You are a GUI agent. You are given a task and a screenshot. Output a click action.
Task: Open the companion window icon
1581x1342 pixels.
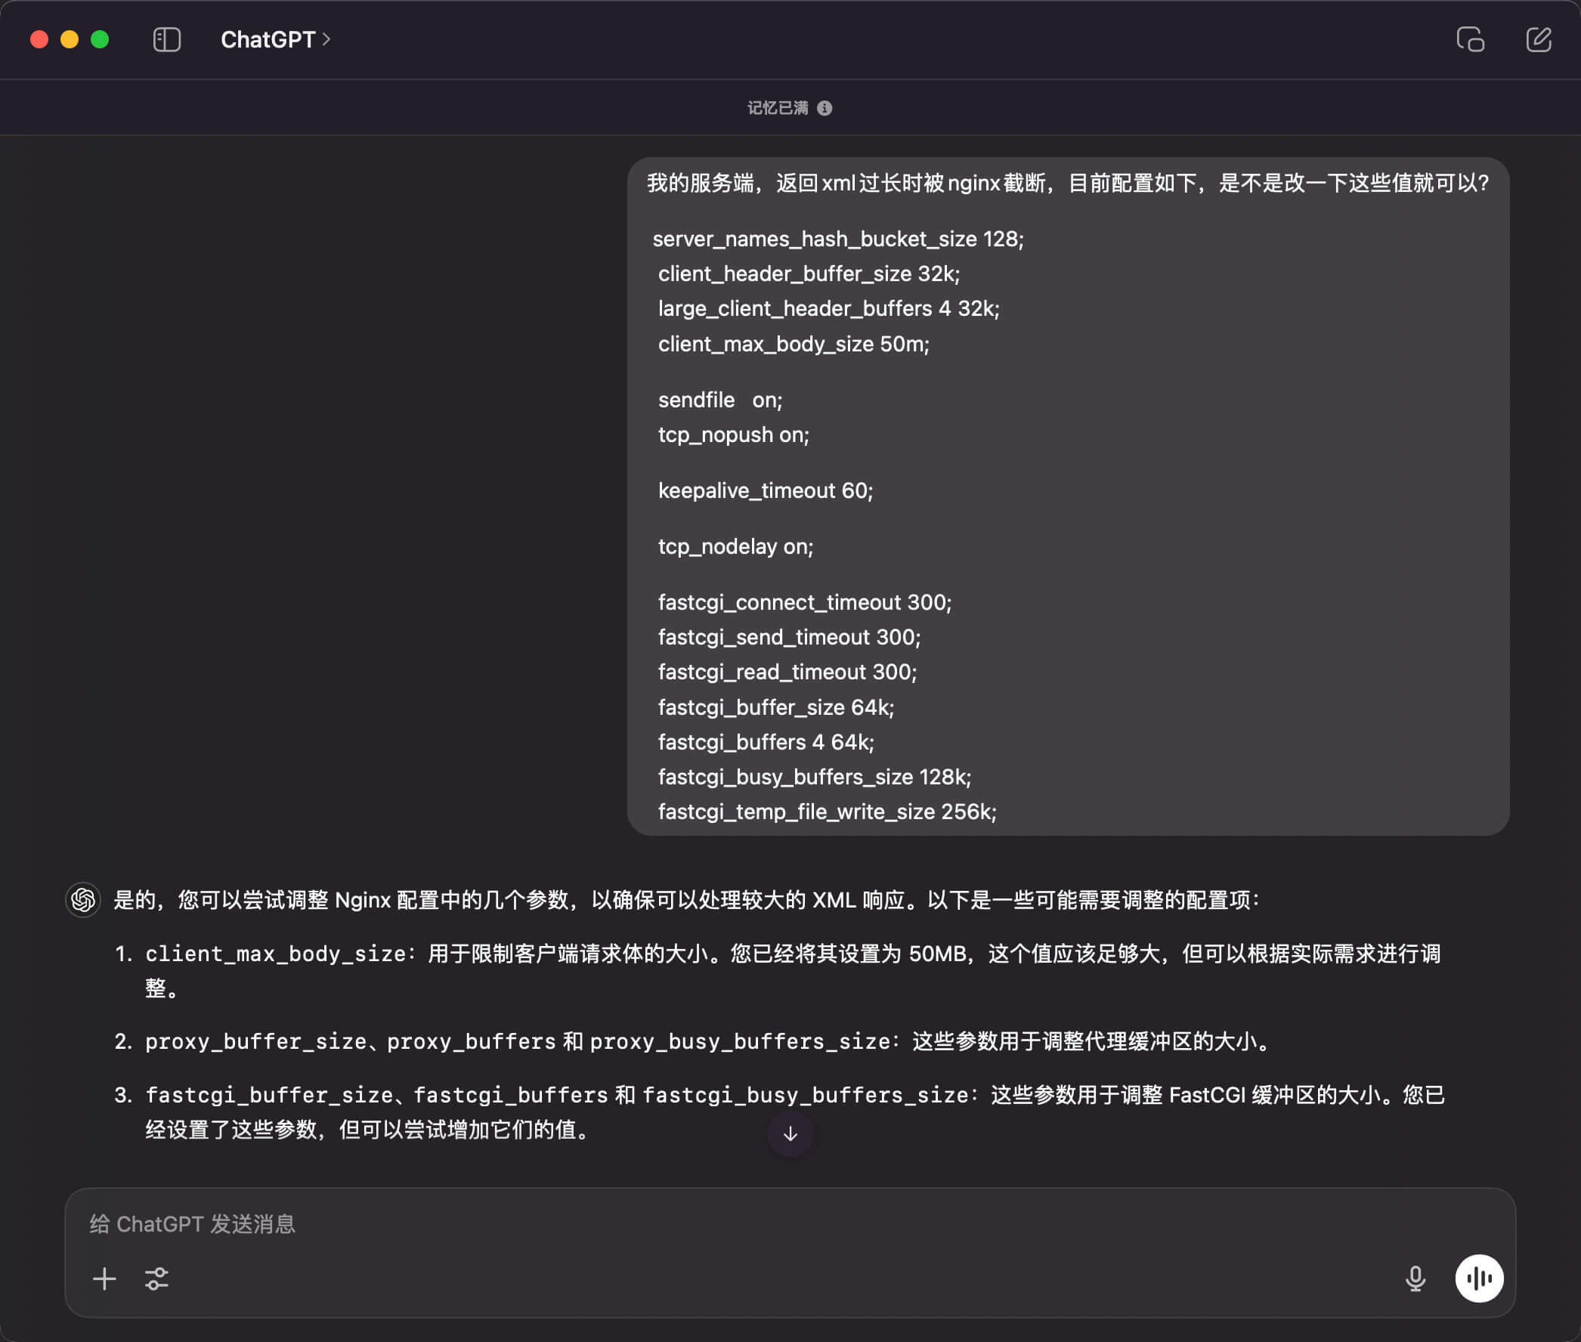tap(1470, 39)
